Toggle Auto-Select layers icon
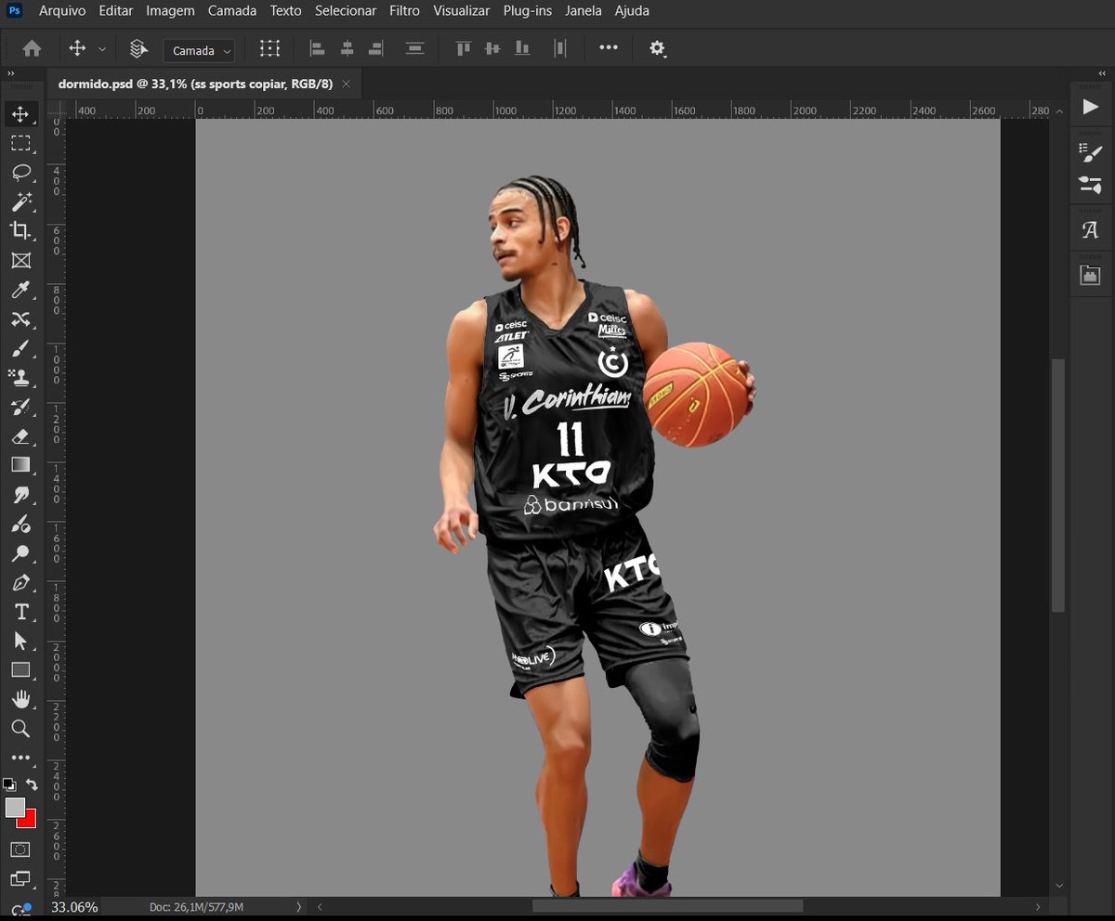This screenshot has width=1115, height=921. click(x=138, y=48)
